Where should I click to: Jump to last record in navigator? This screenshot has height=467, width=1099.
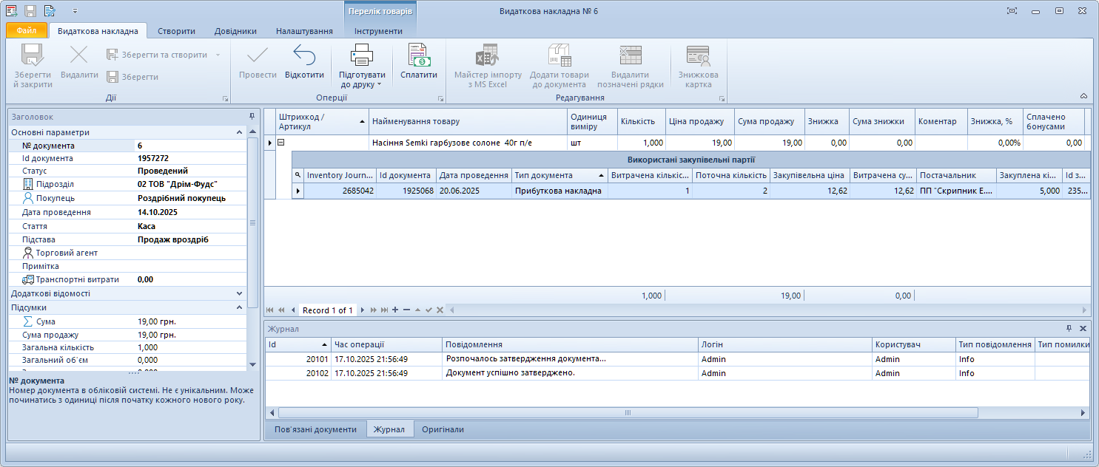(x=384, y=310)
